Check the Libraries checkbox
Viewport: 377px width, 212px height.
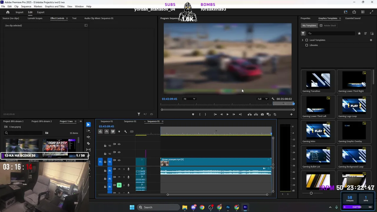coord(307,45)
